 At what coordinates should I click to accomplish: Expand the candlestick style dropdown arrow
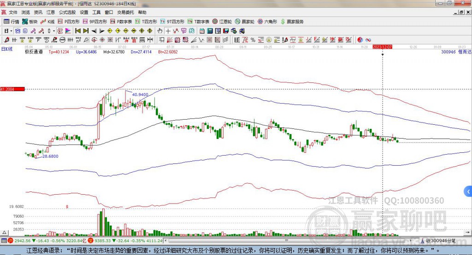pyautogui.click(x=54, y=31)
